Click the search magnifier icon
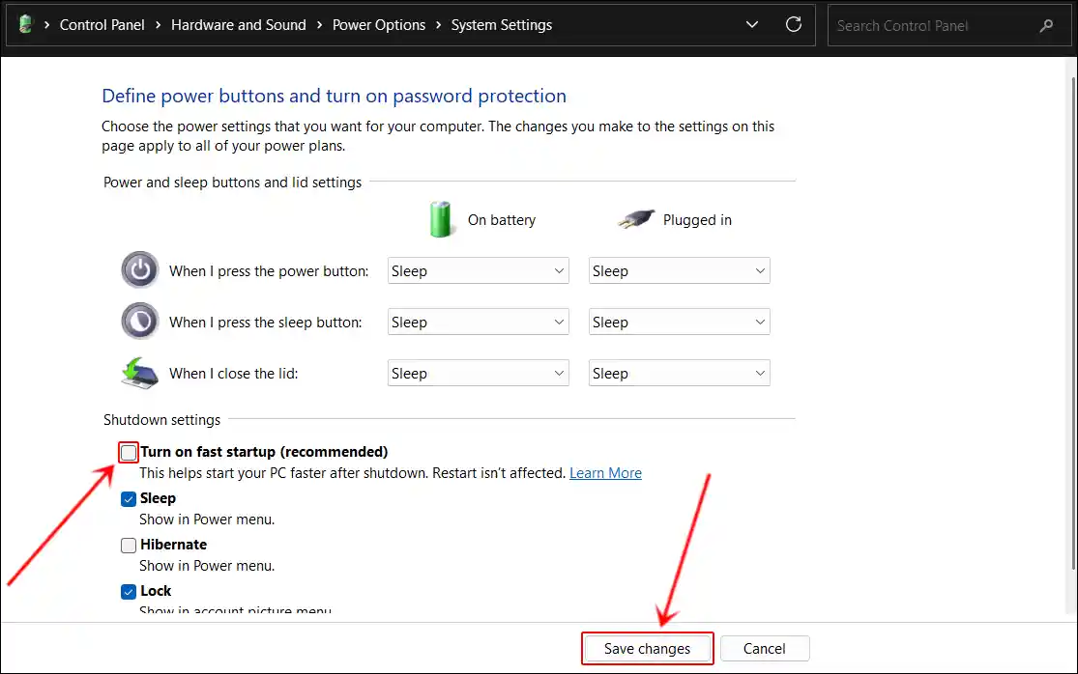Screen dimensions: 1078x674 coord(1046,25)
